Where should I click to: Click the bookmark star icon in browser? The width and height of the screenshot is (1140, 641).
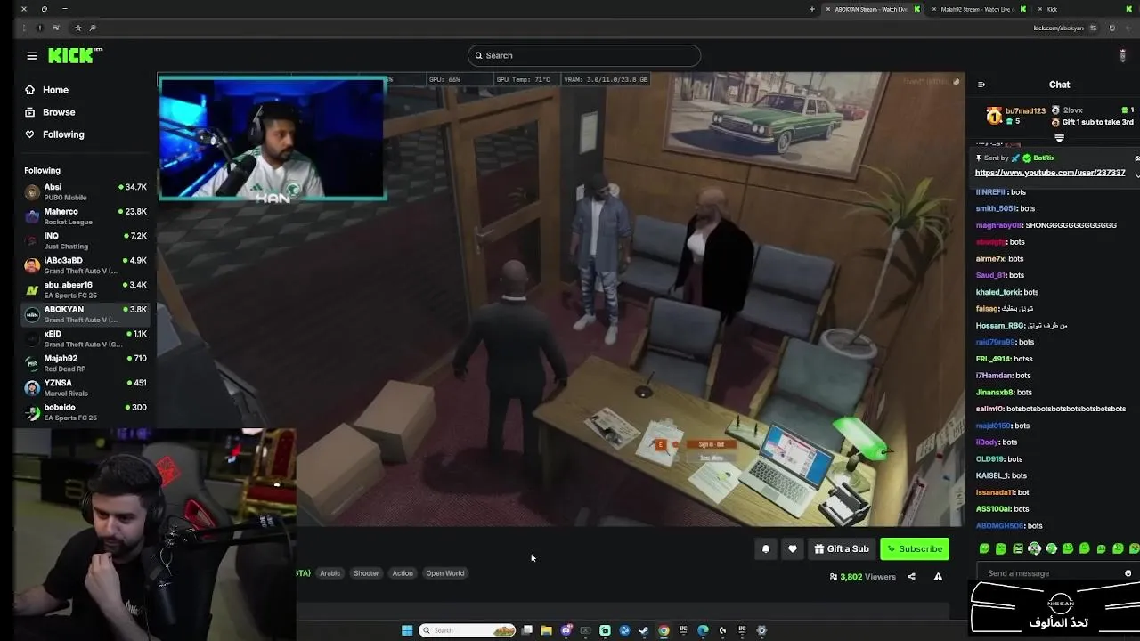(77, 28)
